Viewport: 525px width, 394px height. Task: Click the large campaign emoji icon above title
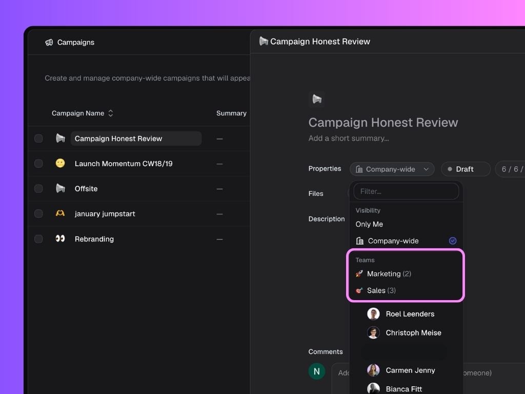(317, 99)
